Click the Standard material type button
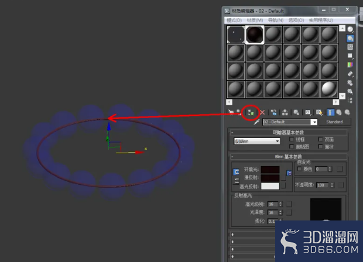 tap(334, 122)
